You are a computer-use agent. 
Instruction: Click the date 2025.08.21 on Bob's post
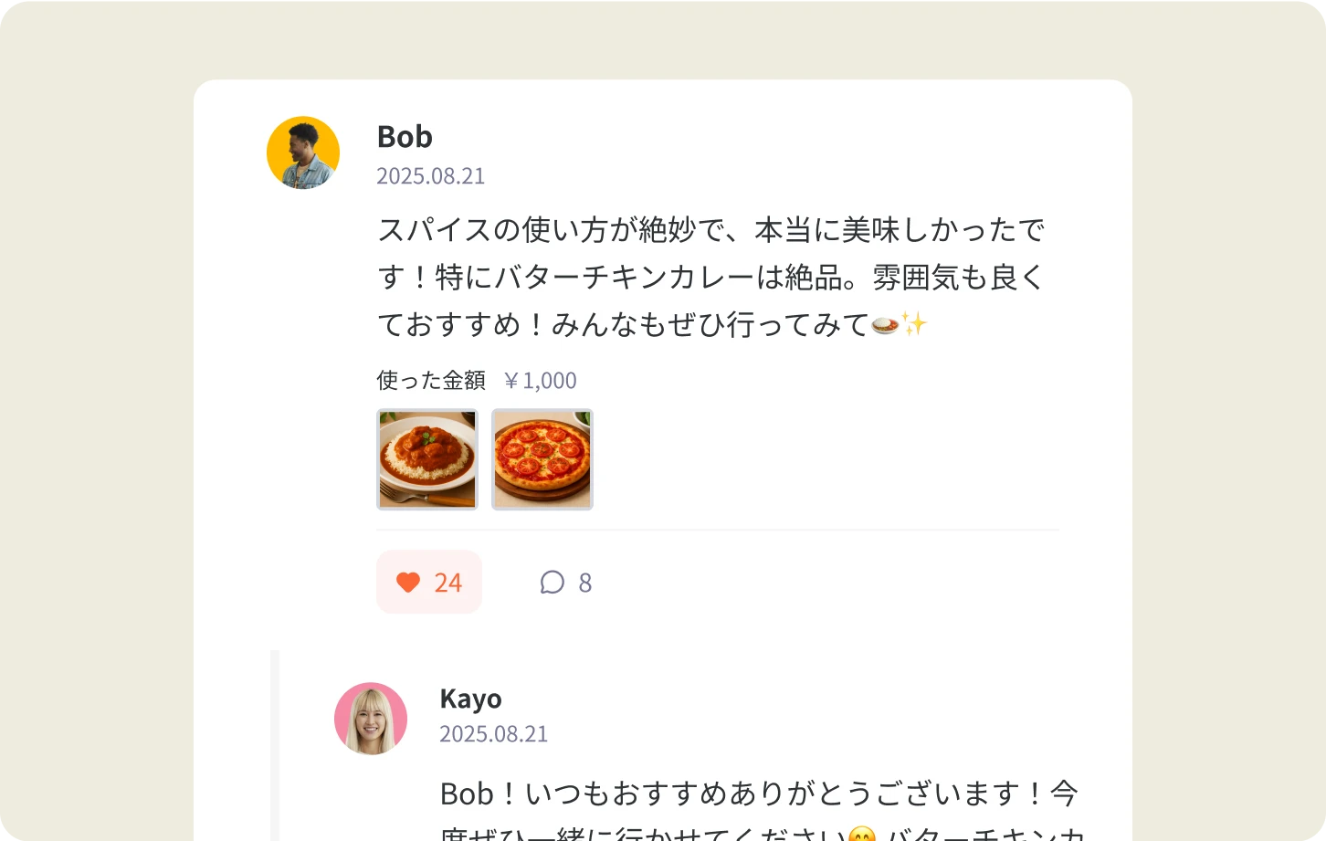click(431, 175)
